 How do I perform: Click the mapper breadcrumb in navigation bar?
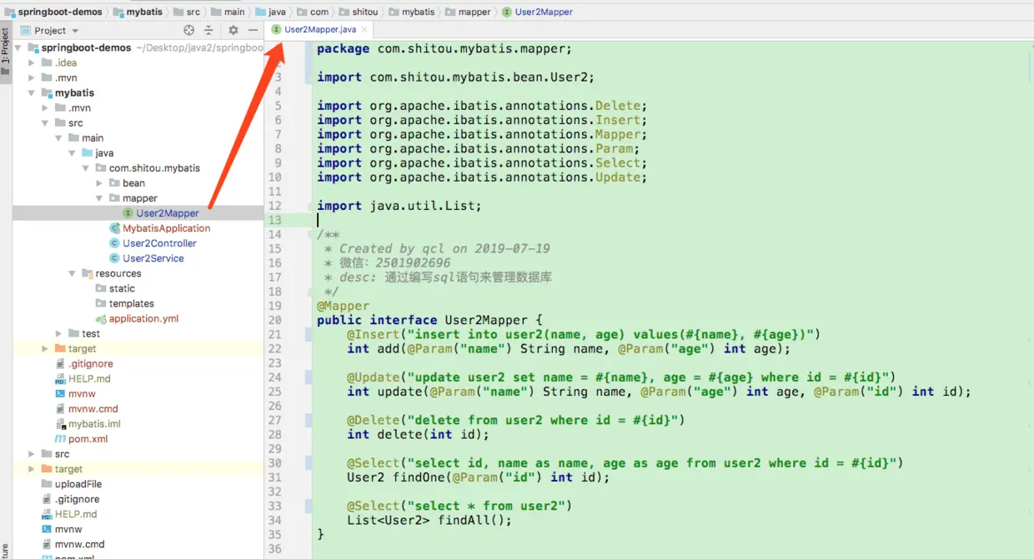pyautogui.click(x=469, y=12)
